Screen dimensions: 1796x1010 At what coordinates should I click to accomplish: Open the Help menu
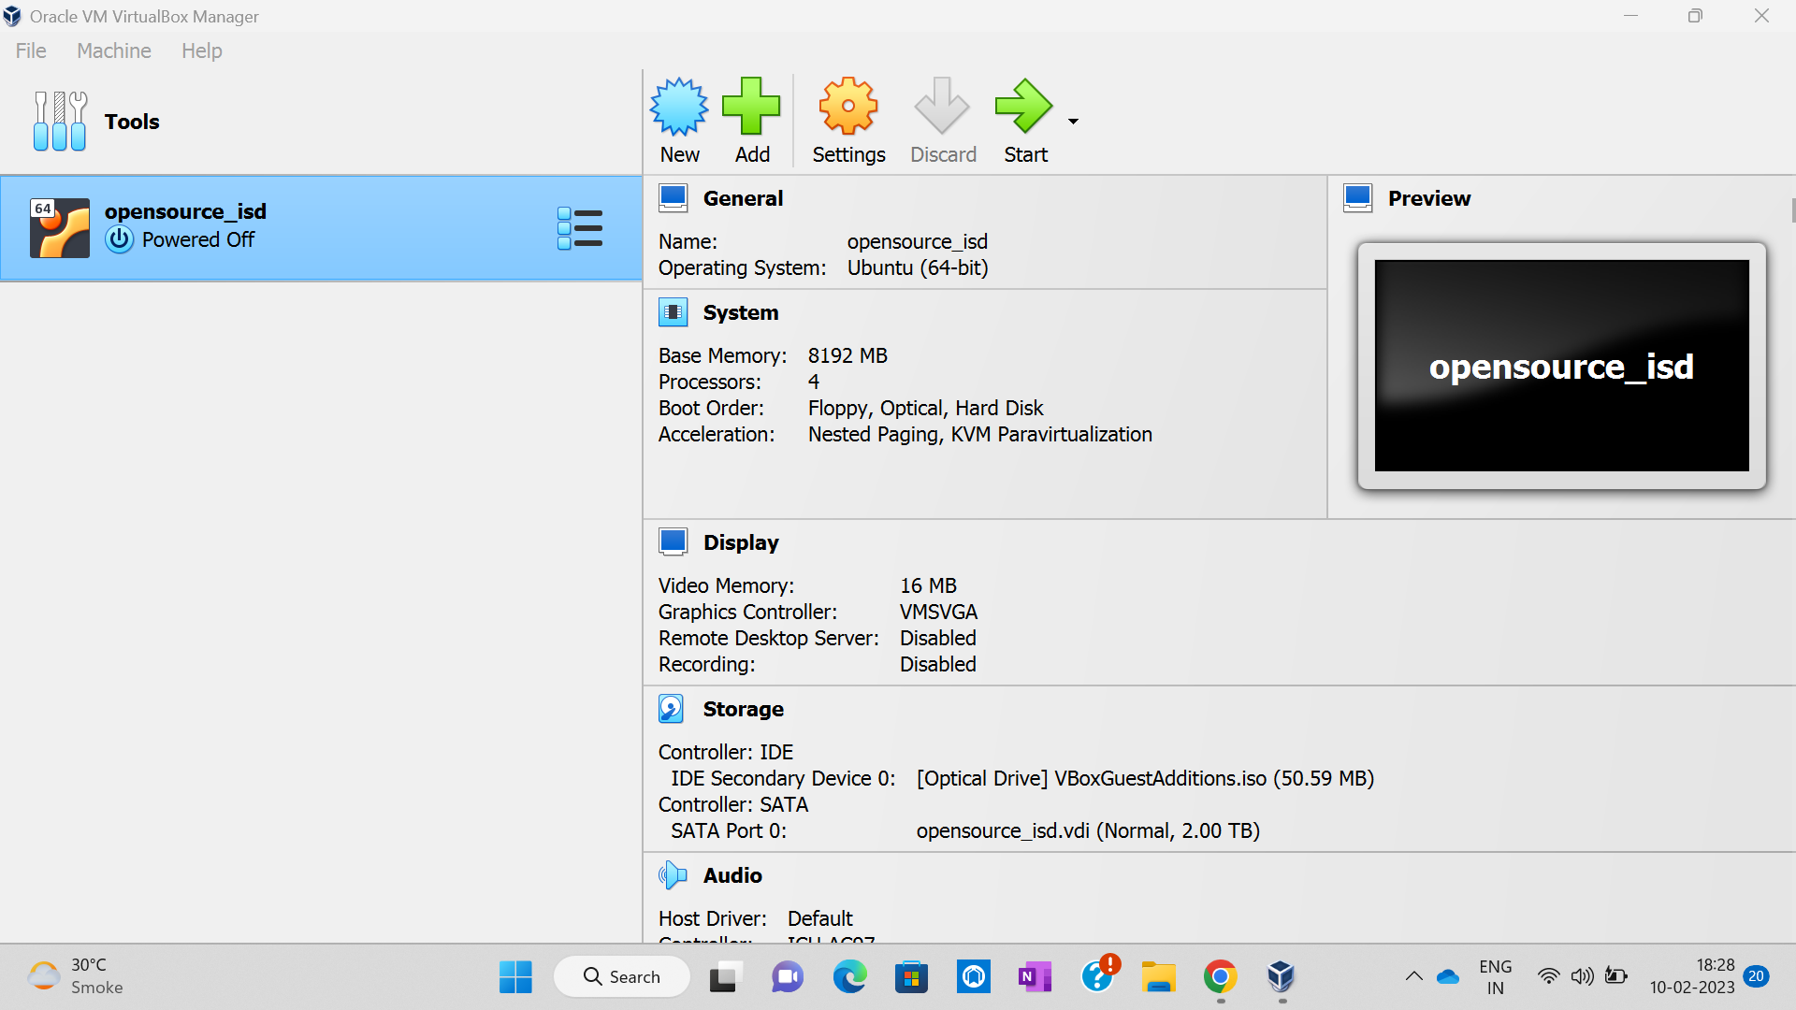(x=201, y=50)
